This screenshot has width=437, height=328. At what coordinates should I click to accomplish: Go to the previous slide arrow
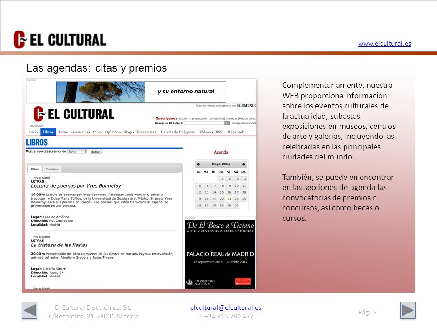point(30,310)
